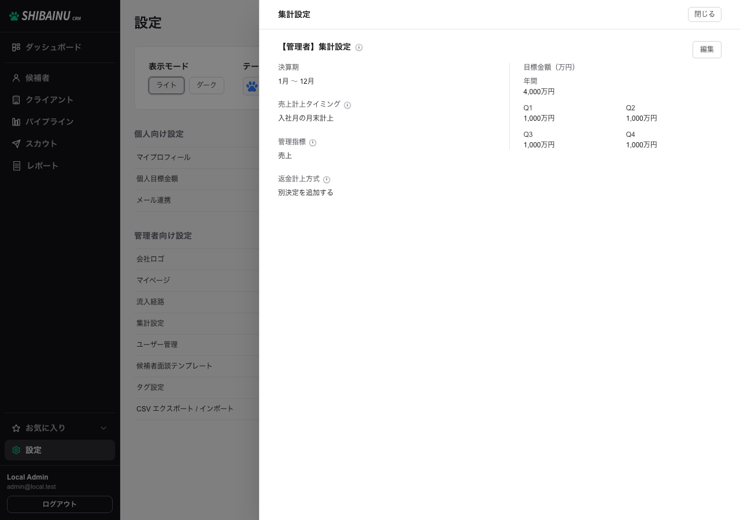Open CSV エクスポート / インポート row
Screen dimensions: 740x520
coord(197,409)
